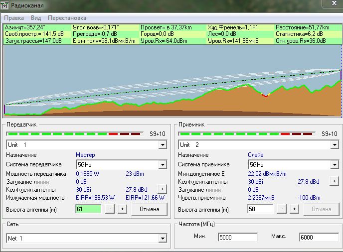Screen dimensions: 343x252
Task: Click plus button beside receiver antenna gain
Action: click(333, 182)
